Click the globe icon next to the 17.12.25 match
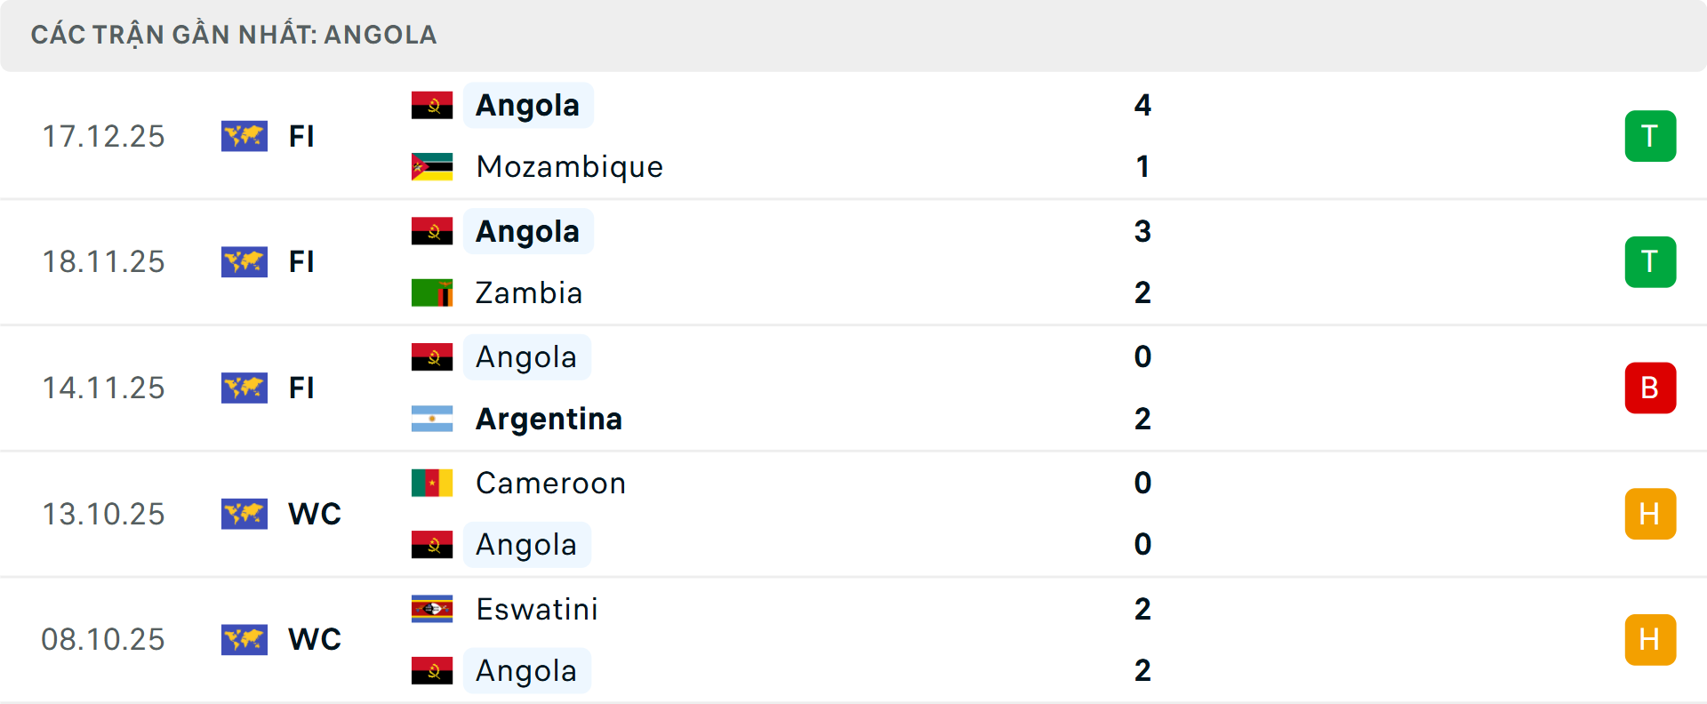The width and height of the screenshot is (1707, 704). pos(244,136)
